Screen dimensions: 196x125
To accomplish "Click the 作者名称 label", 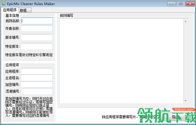I will pyautogui.click(x=13, y=29).
